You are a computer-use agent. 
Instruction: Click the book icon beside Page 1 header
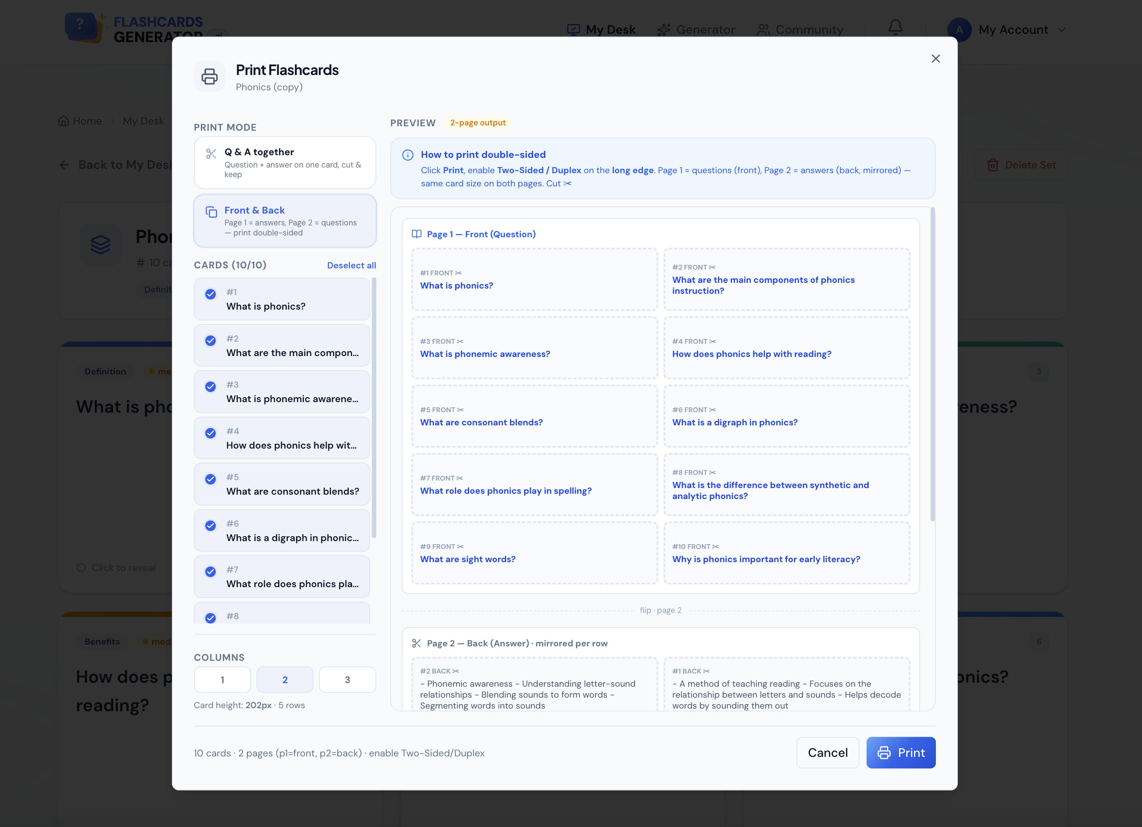click(x=417, y=234)
